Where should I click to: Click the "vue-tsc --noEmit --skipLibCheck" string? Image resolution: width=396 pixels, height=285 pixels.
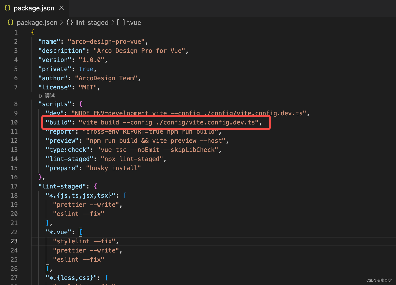(158, 150)
